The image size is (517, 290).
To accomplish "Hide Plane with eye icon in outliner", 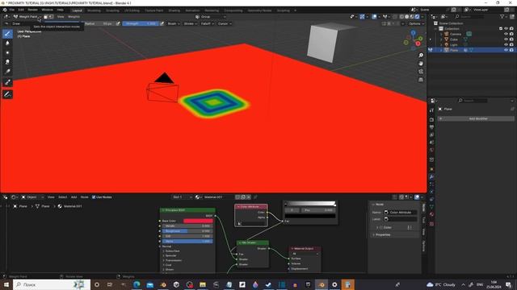I will 506,50.
